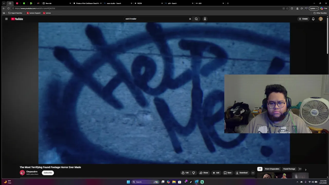Close the A24 tab
This screenshot has width=329, height=185.
[x=223, y=3]
